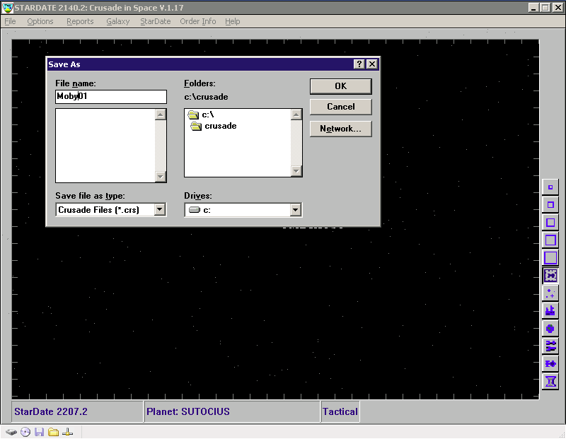Select the largest square zoom level button
566x439 pixels.
point(550,258)
